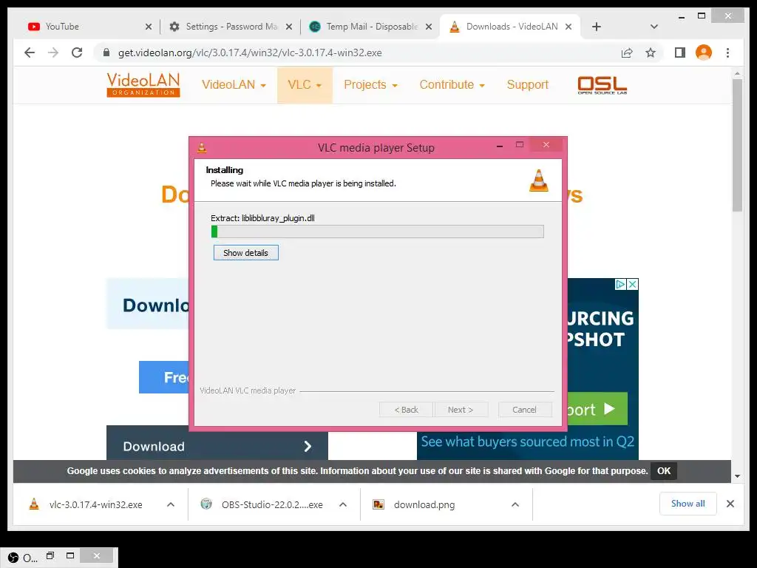The image size is (757, 568).
Task: Cancel the VLC installation
Action: (524, 410)
